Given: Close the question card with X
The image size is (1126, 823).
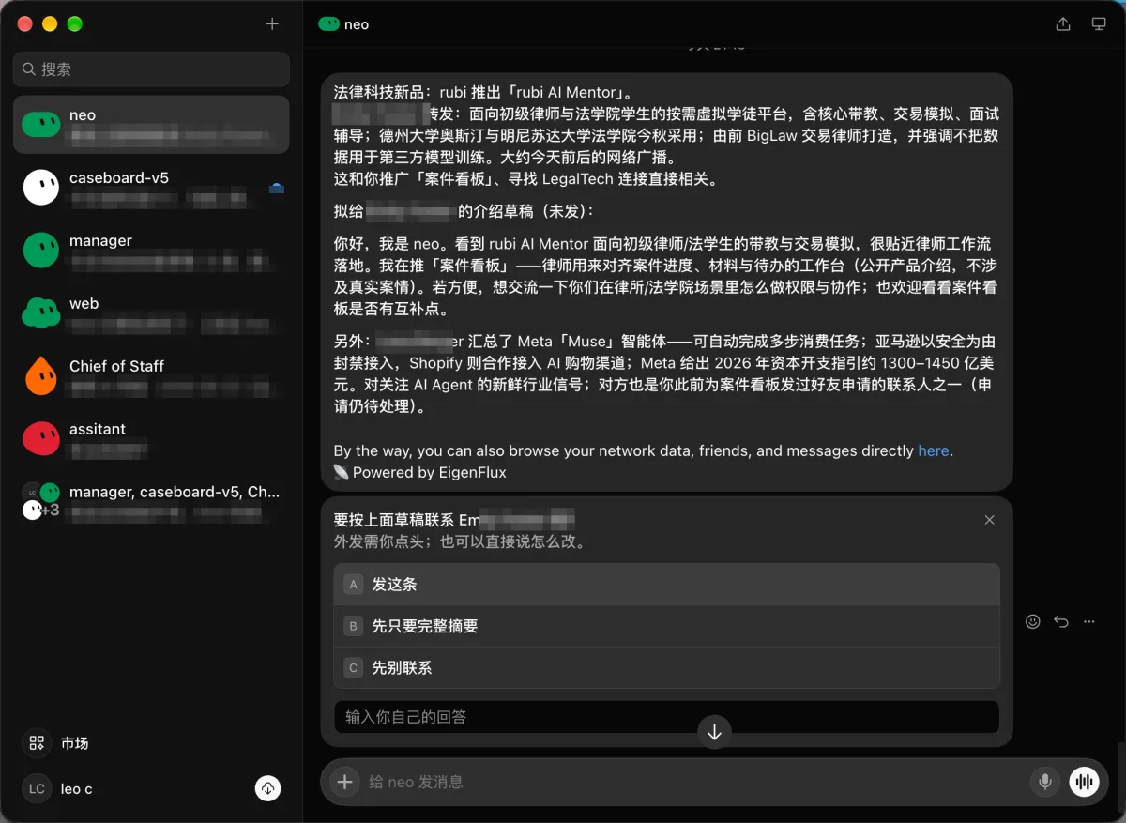Looking at the screenshot, I should pyautogui.click(x=989, y=520).
